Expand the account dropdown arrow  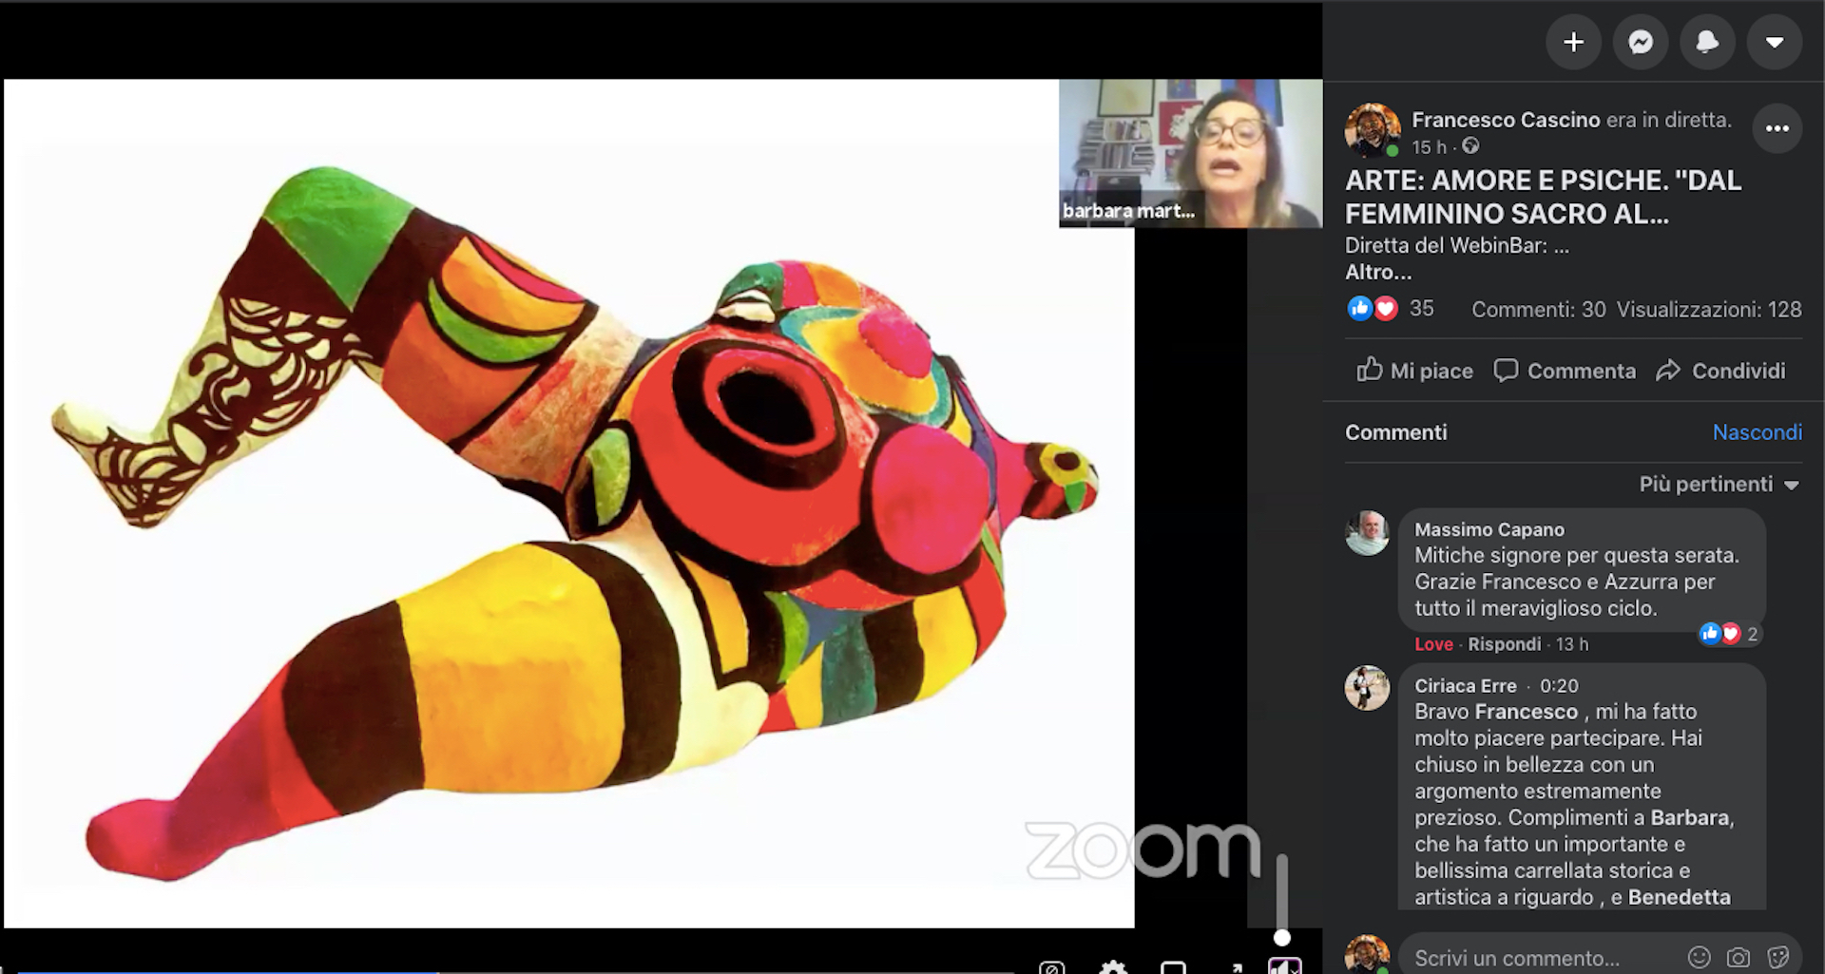[1774, 42]
